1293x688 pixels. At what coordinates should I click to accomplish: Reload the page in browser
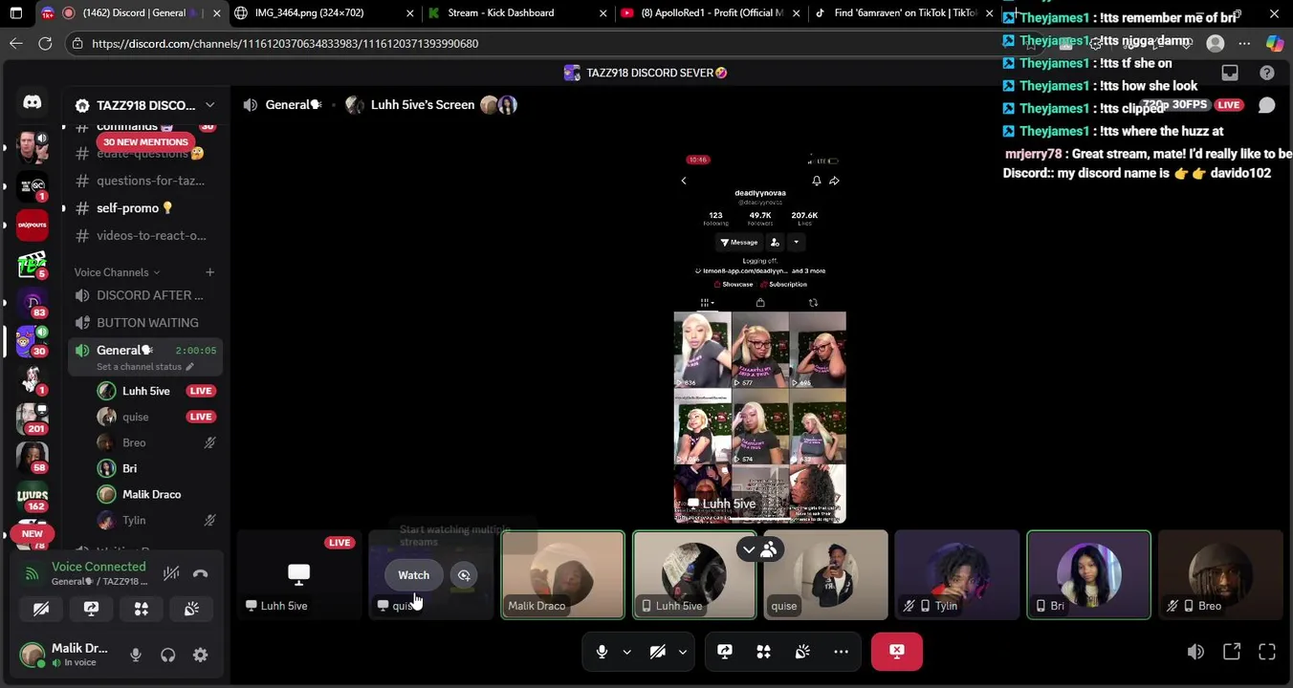pos(45,44)
